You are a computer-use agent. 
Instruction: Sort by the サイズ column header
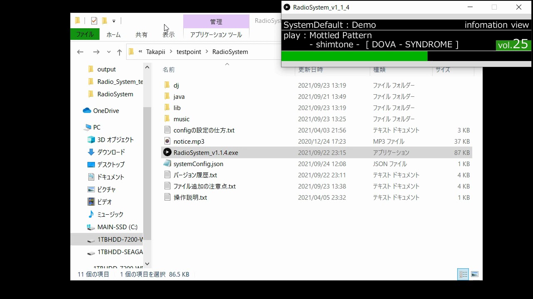(443, 69)
